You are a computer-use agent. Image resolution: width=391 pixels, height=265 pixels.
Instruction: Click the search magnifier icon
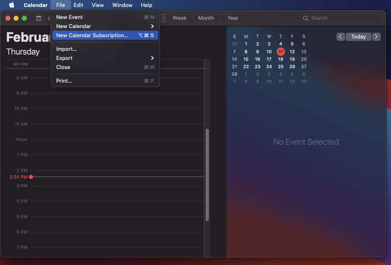(x=306, y=18)
